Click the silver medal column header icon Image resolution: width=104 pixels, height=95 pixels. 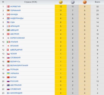(x=73, y=2)
